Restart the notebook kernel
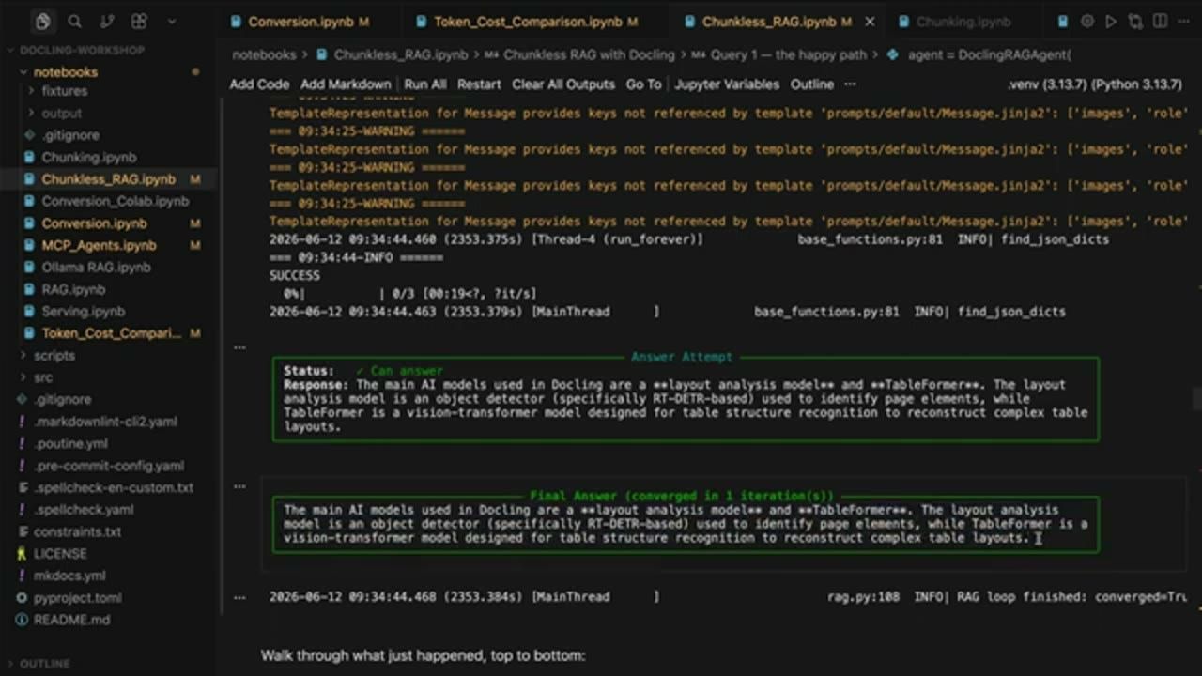Screen dimensions: 1202x676 click(x=479, y=84)
